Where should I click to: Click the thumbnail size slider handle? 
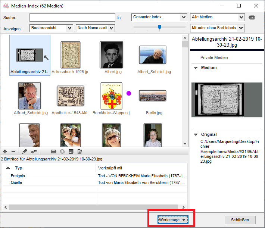coord(159,27)
